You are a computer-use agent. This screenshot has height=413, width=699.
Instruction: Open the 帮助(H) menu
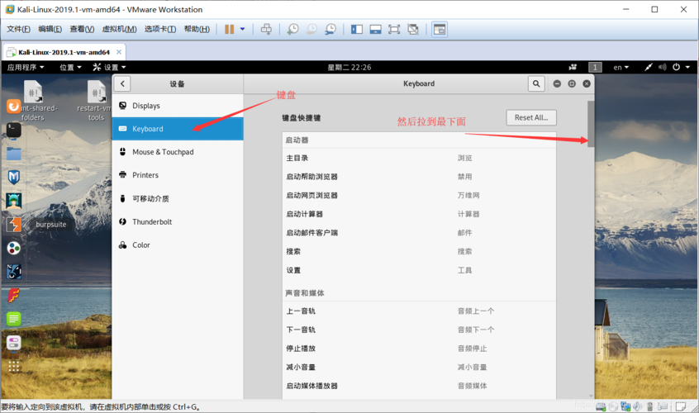point(197,29)
